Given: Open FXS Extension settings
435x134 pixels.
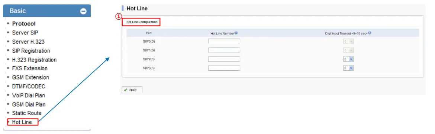Looking at the screenshot, I should pyautogui.click(x=30, y=68).
